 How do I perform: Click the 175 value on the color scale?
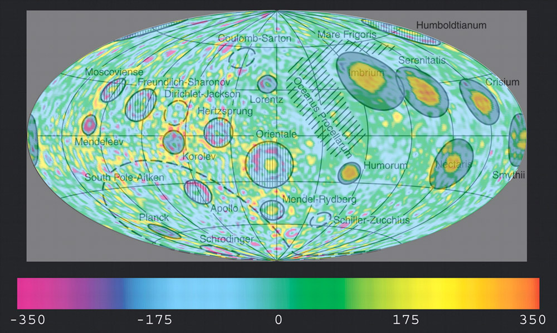(405, 320)
